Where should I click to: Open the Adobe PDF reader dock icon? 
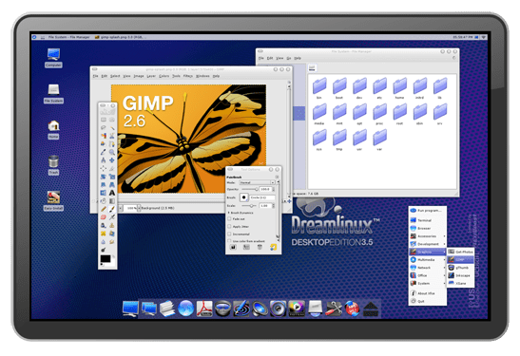[x=204, y=309]
